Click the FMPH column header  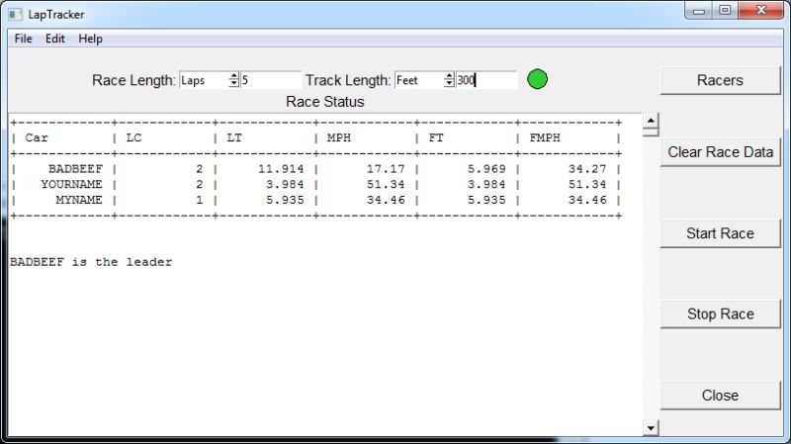tap(545, 137)
